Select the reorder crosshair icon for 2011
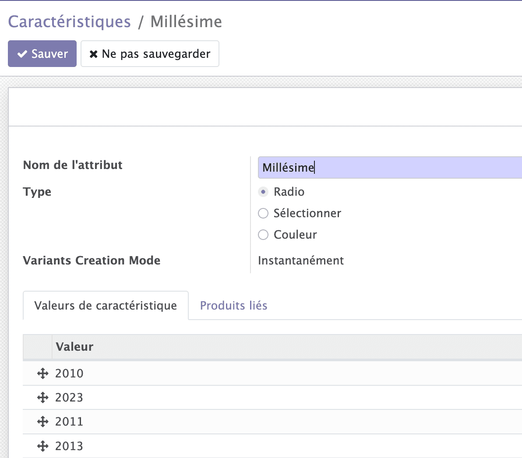This screenshot has height=458, width=522. click(42, 421)
